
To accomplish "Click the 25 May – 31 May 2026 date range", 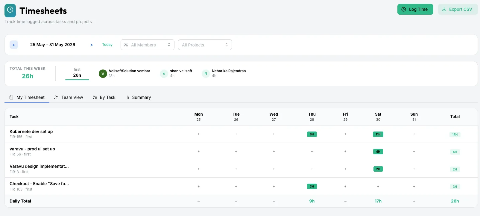I will point(53,45).
